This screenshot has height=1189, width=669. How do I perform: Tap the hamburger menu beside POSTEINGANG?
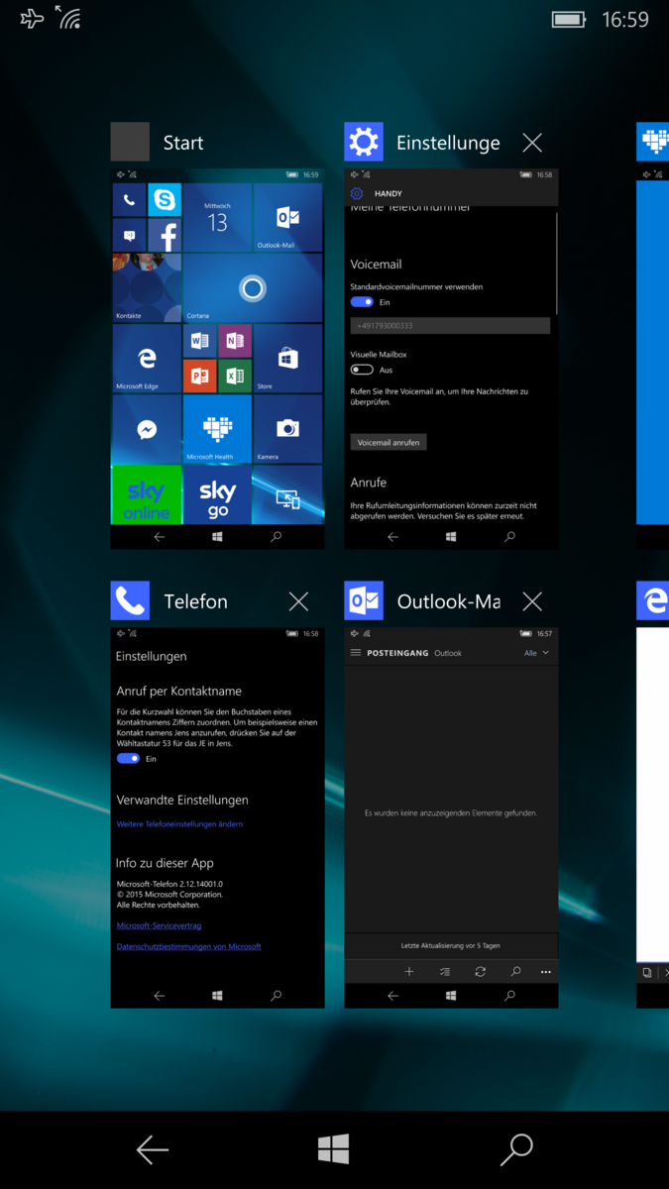[x=356, y=653]
